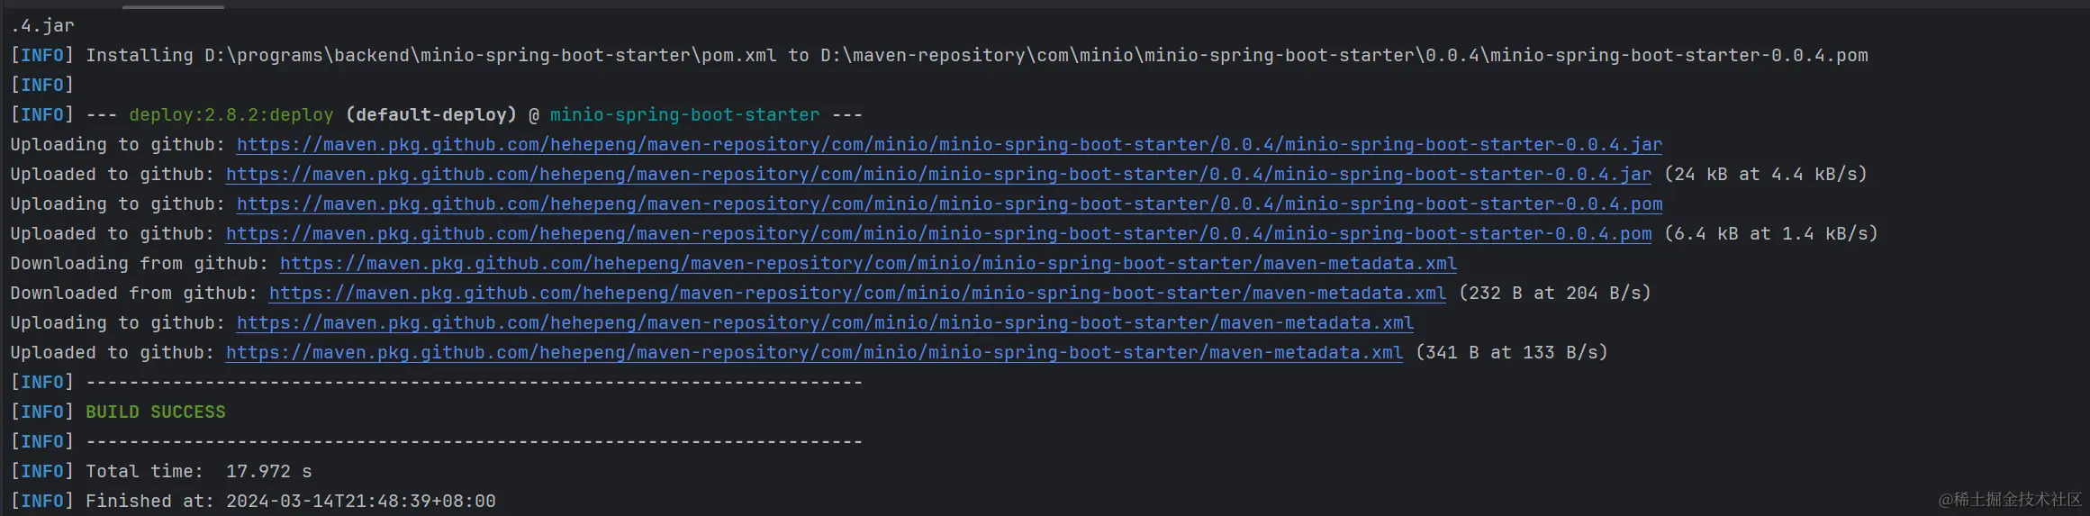
Task: Open the Uploading link for the 0.0.4.jar file
Action: 949,145
